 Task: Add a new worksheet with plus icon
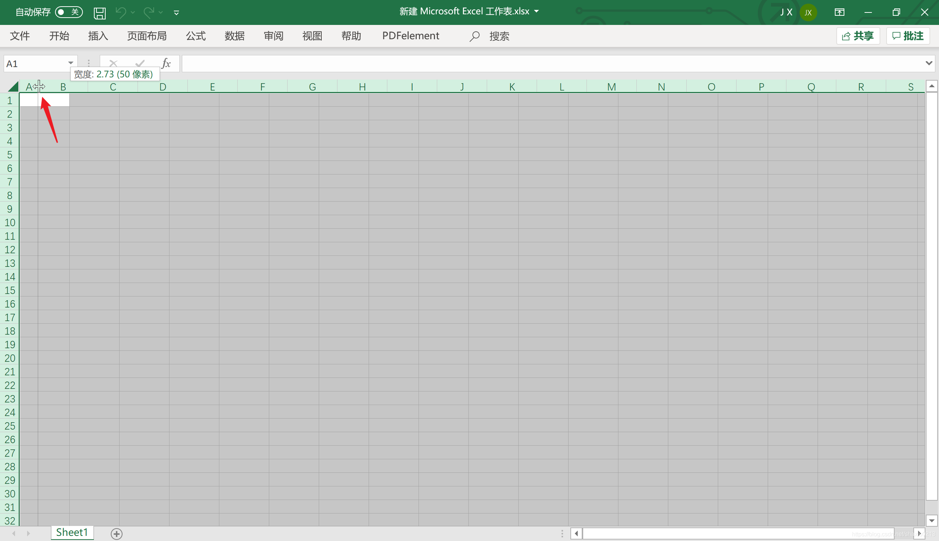tap(116, 533)
